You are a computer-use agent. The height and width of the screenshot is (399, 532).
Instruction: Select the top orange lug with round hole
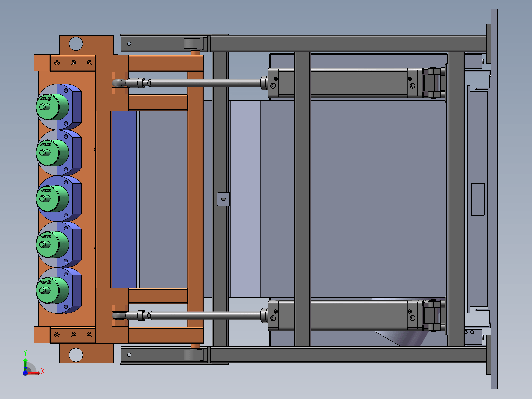tap(86, 45)
